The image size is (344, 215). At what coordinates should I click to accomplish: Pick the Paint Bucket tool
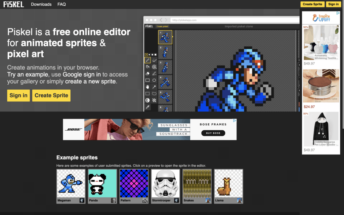(x=147, y=66)
